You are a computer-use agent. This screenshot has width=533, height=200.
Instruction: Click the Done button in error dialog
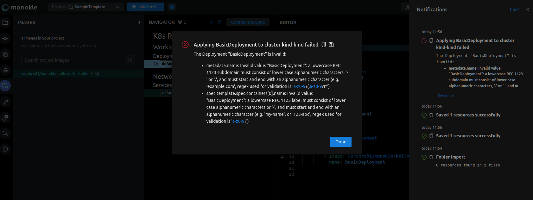tap(341, 142)
